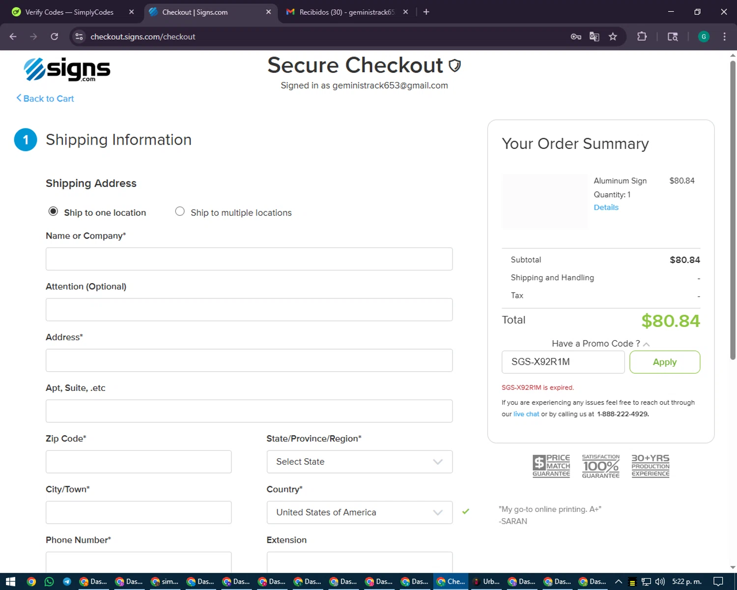Open the WhatsApp taskbar icon
The image size is (737, 590).
click(49, 582)
